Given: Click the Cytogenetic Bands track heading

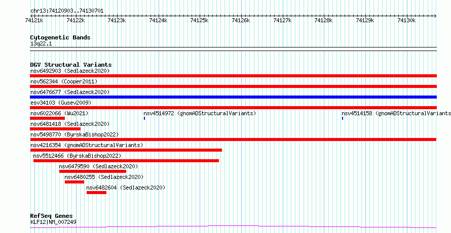Looking at the screenshot, I should [60, 37].
